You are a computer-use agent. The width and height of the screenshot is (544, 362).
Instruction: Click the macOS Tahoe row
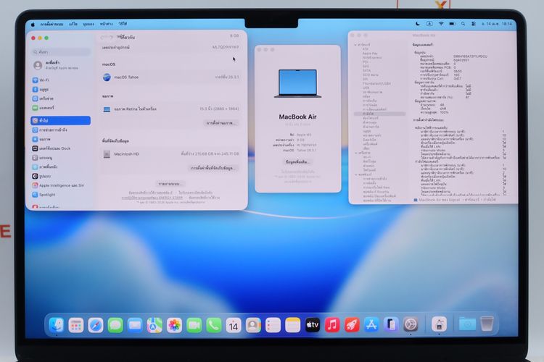[170, 77]
